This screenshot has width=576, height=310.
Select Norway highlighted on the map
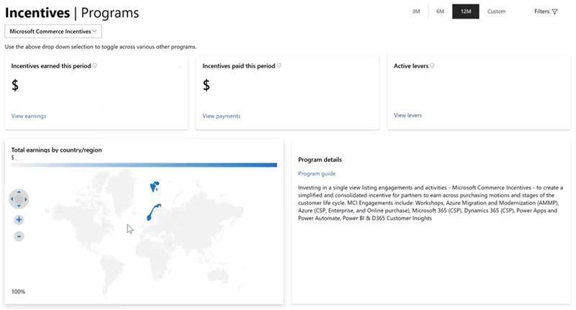tap(153, 212)
